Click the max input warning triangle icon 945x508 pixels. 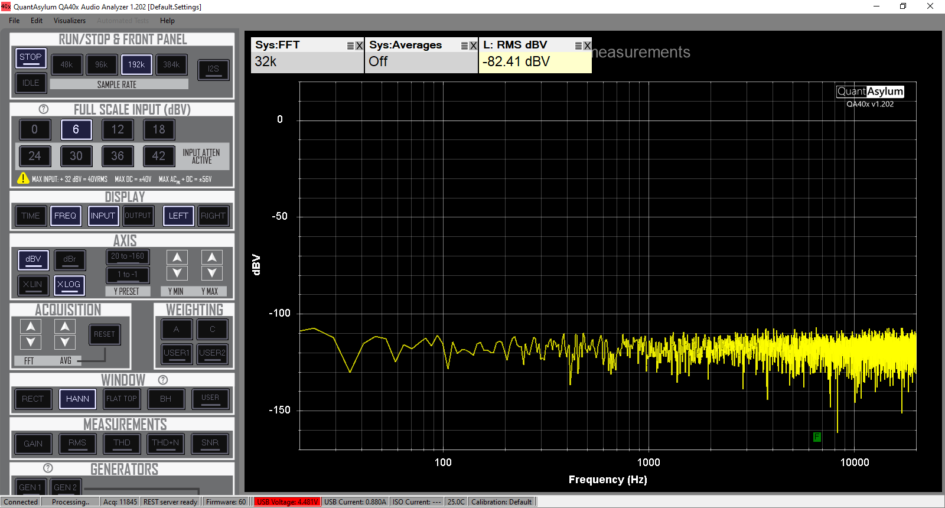(x=23, y=178)
